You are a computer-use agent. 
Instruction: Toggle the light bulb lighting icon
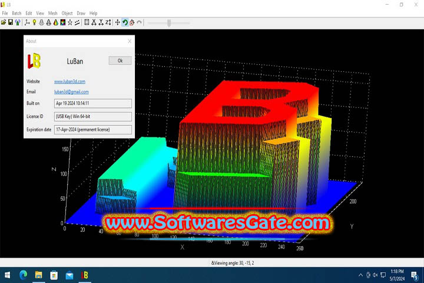tap(34, 22)
